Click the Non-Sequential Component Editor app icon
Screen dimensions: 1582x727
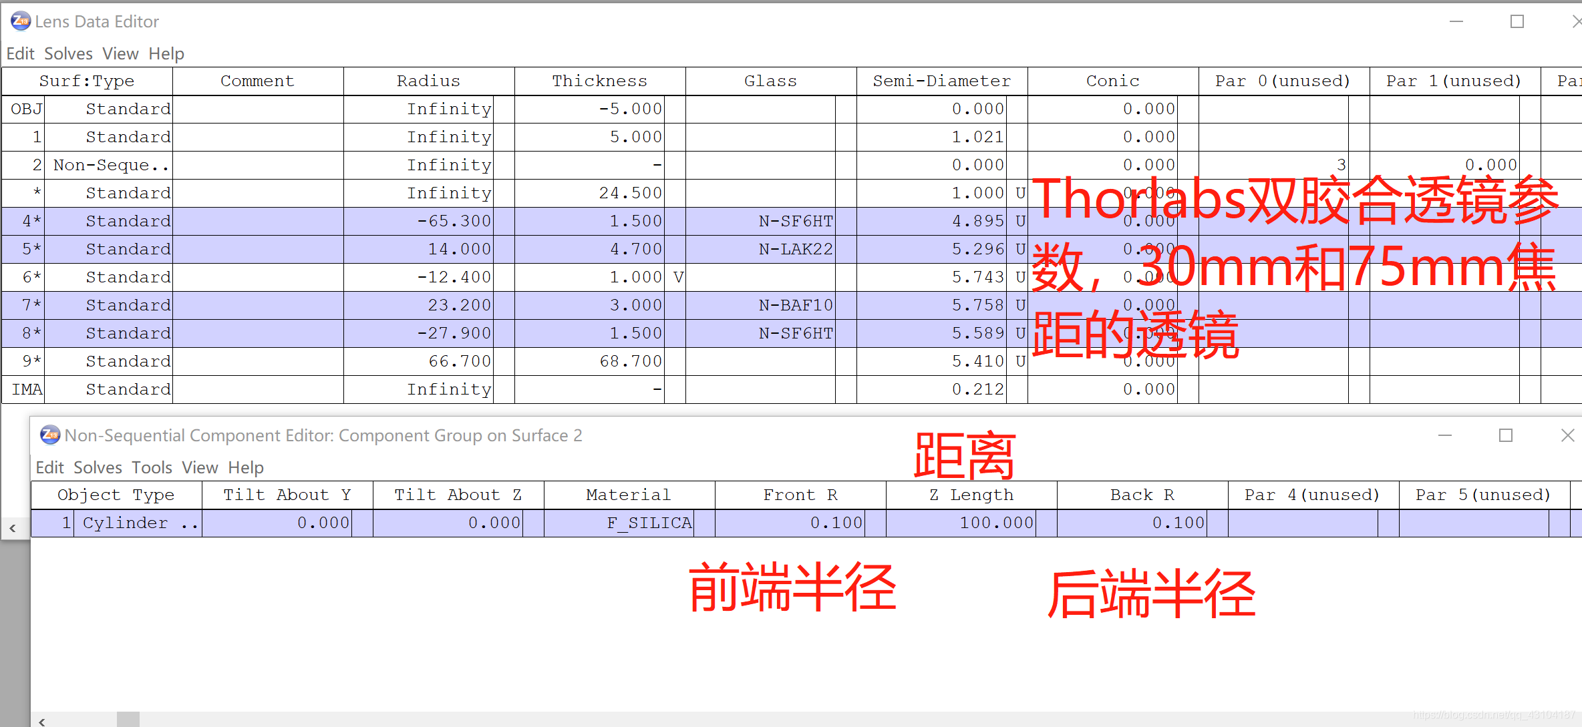click(x=50, y=435)
